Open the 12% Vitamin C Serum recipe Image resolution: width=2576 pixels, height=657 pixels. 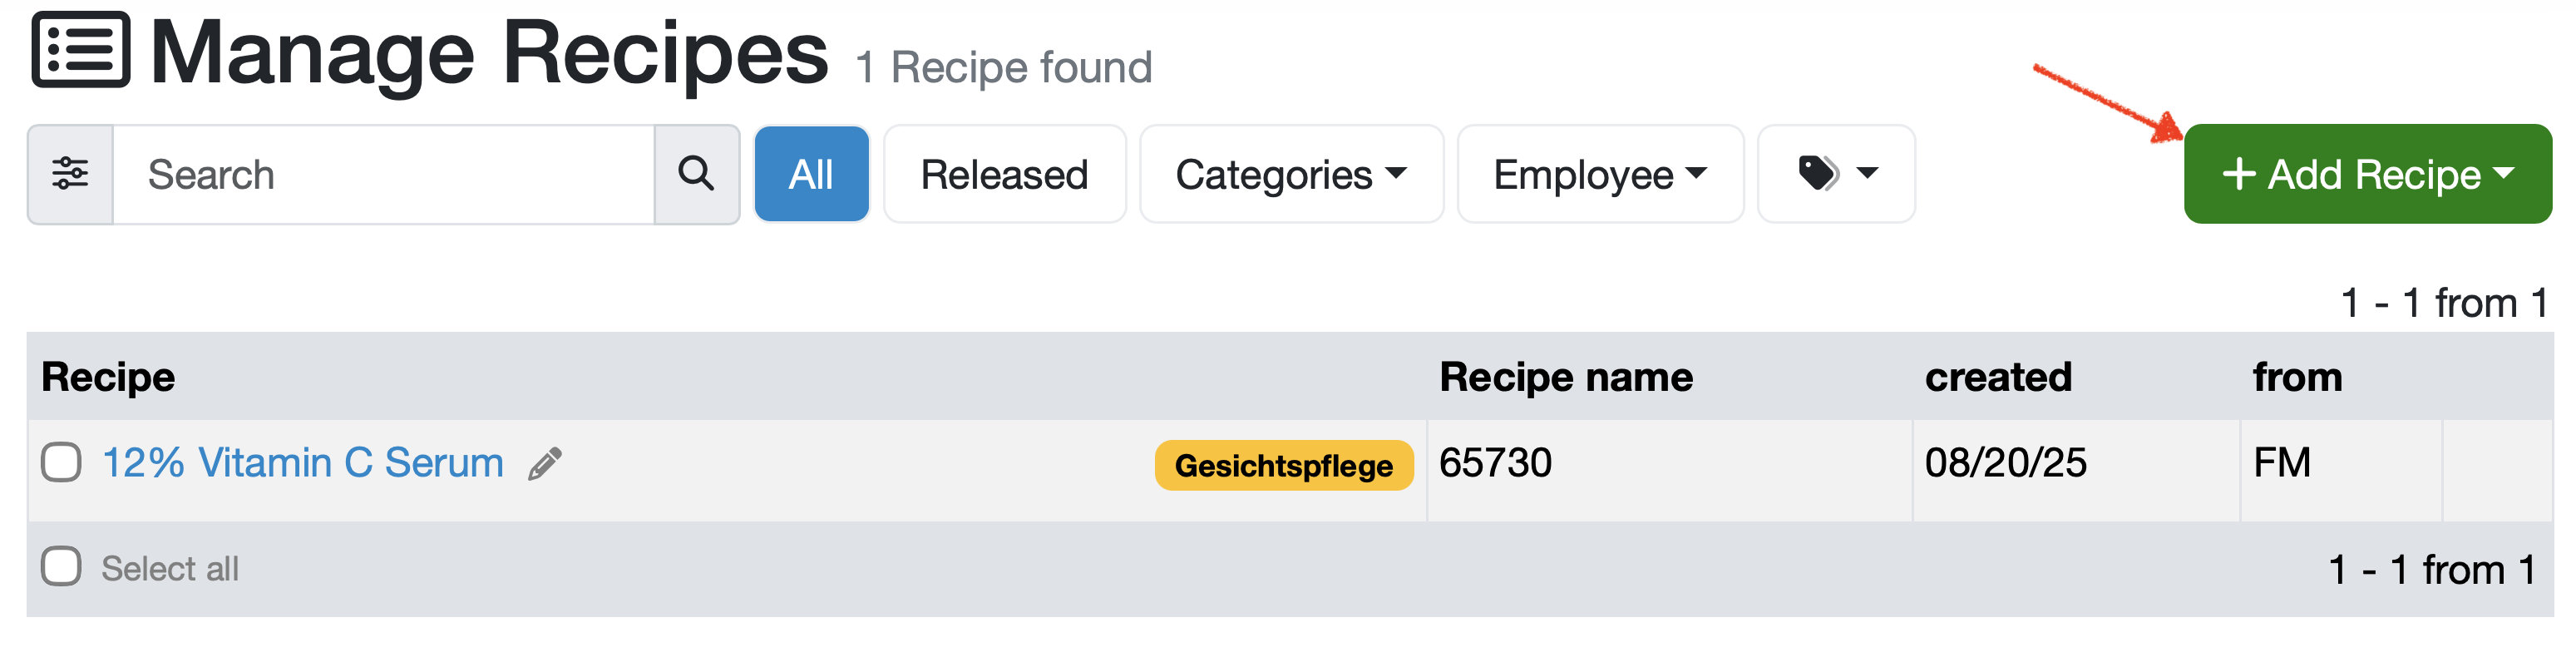tap(303, 463)
